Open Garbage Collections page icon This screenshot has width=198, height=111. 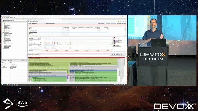pos(4,34)
